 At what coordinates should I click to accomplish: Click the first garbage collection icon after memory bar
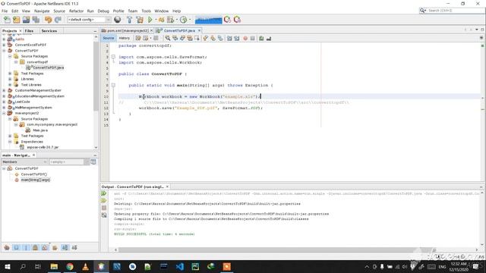pyautogui.click(x=228, y=20)
